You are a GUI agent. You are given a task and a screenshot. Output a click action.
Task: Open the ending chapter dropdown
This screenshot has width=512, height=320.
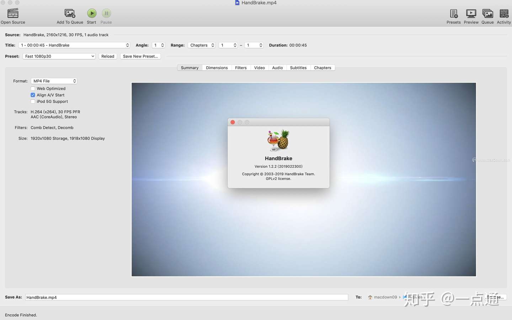click(x=254, y=45)
